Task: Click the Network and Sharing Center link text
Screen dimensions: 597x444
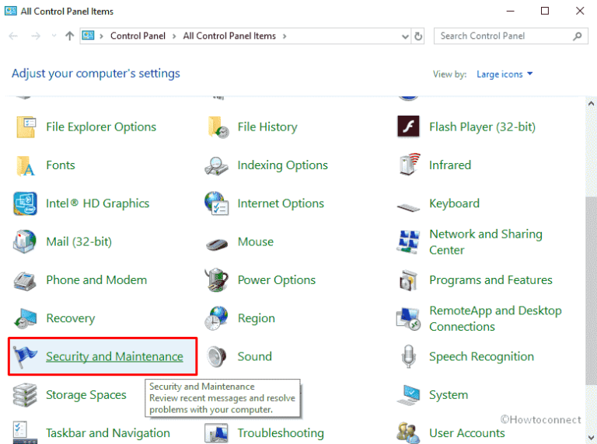Action: pos(486,242)
